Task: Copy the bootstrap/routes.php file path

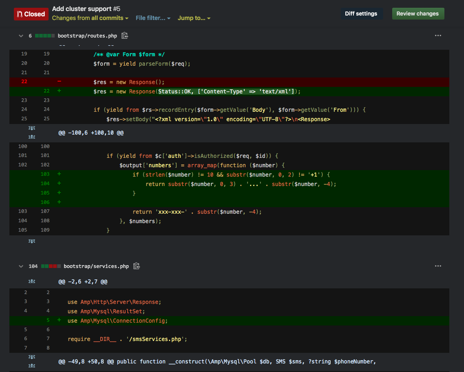Action: click(125, 35)
